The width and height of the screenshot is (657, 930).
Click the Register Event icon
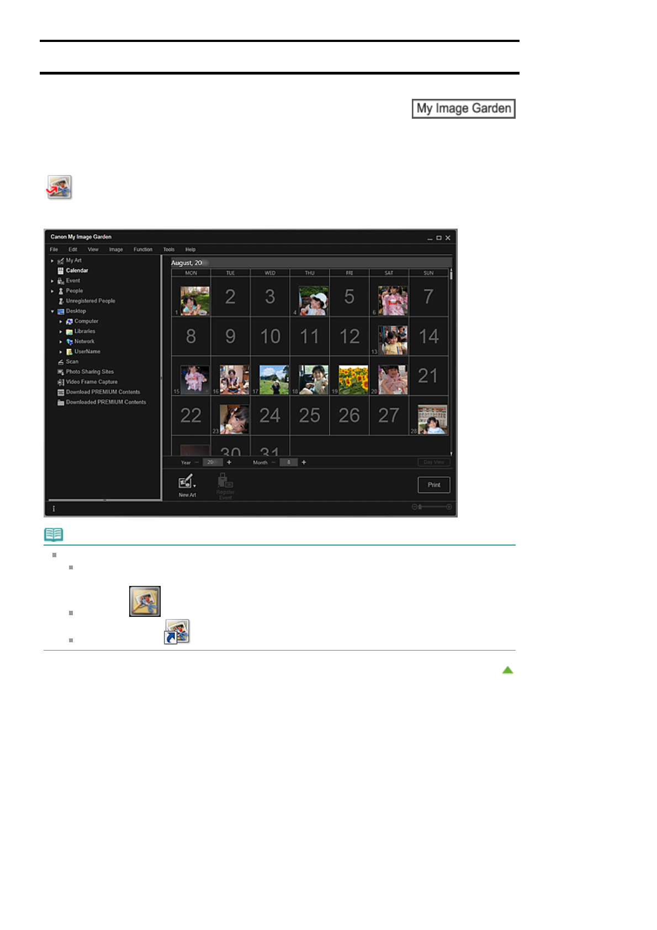pos(224,480)
